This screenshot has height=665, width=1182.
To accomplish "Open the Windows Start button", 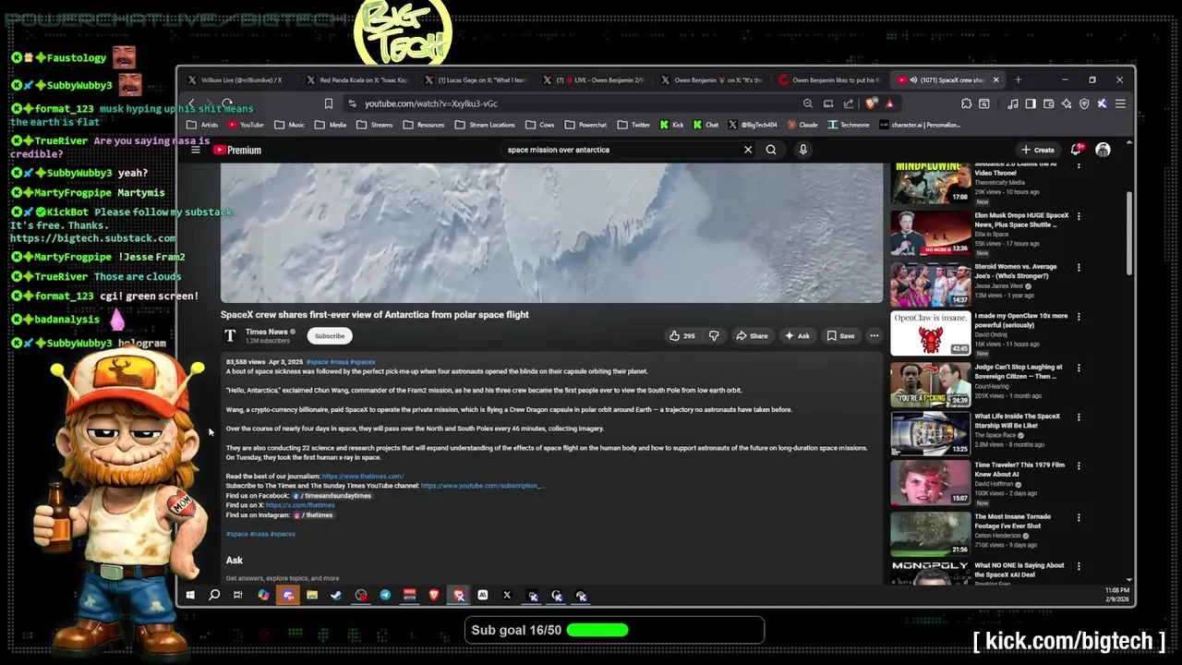I will tap(190, 596).
